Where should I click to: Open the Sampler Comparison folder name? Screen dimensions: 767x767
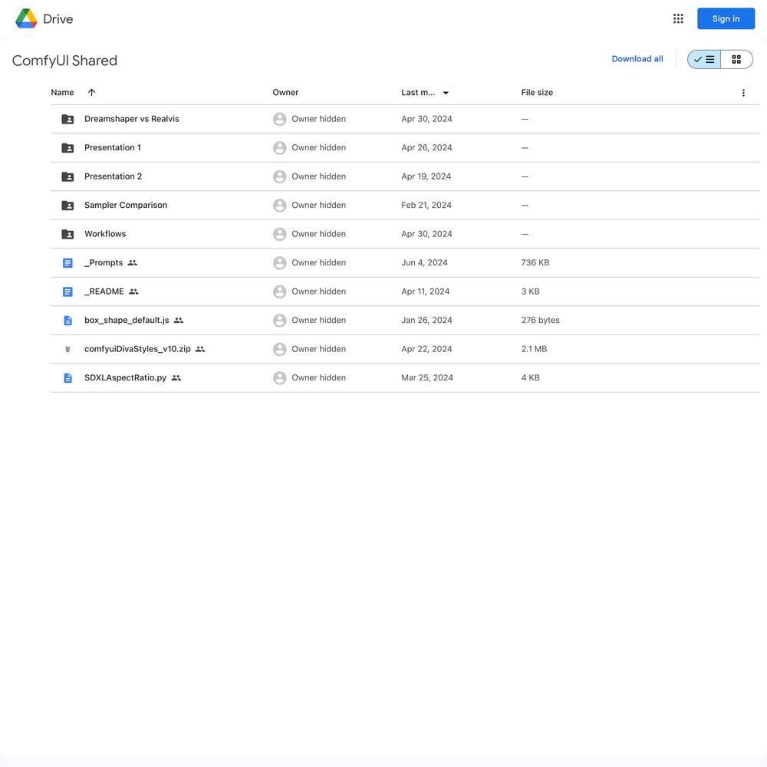126,205
